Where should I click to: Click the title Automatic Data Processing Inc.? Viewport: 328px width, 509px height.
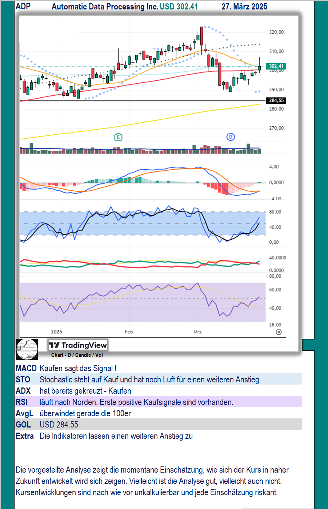pyautogui.click(x=105, y=7)
